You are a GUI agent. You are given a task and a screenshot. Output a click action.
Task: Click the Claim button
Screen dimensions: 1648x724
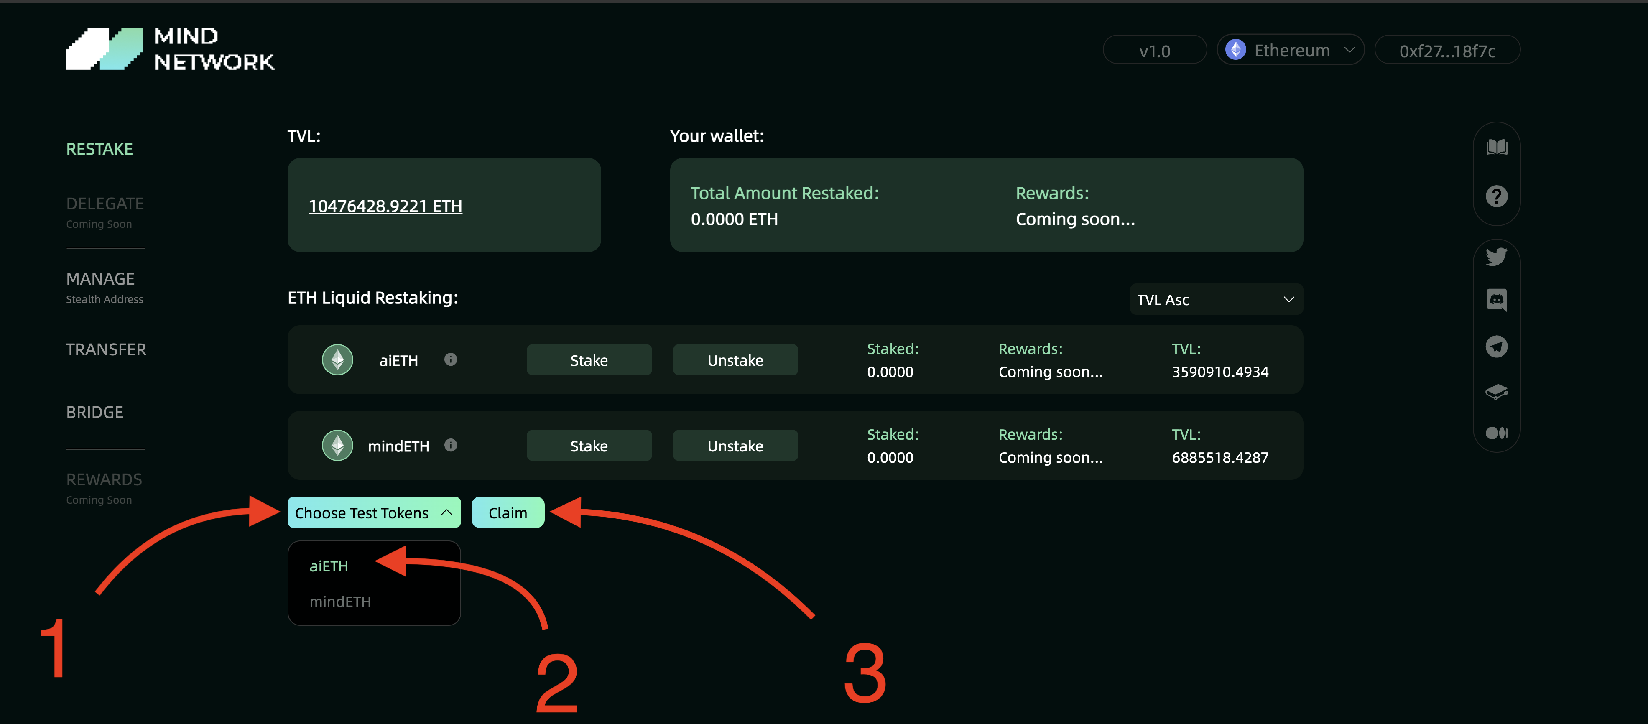pyautogui.click(x=508, y=512)
